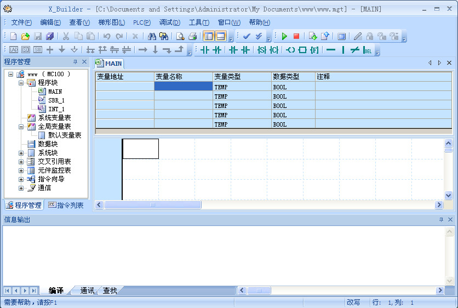Stop PLC with red square button

click(x=296, y=36)
